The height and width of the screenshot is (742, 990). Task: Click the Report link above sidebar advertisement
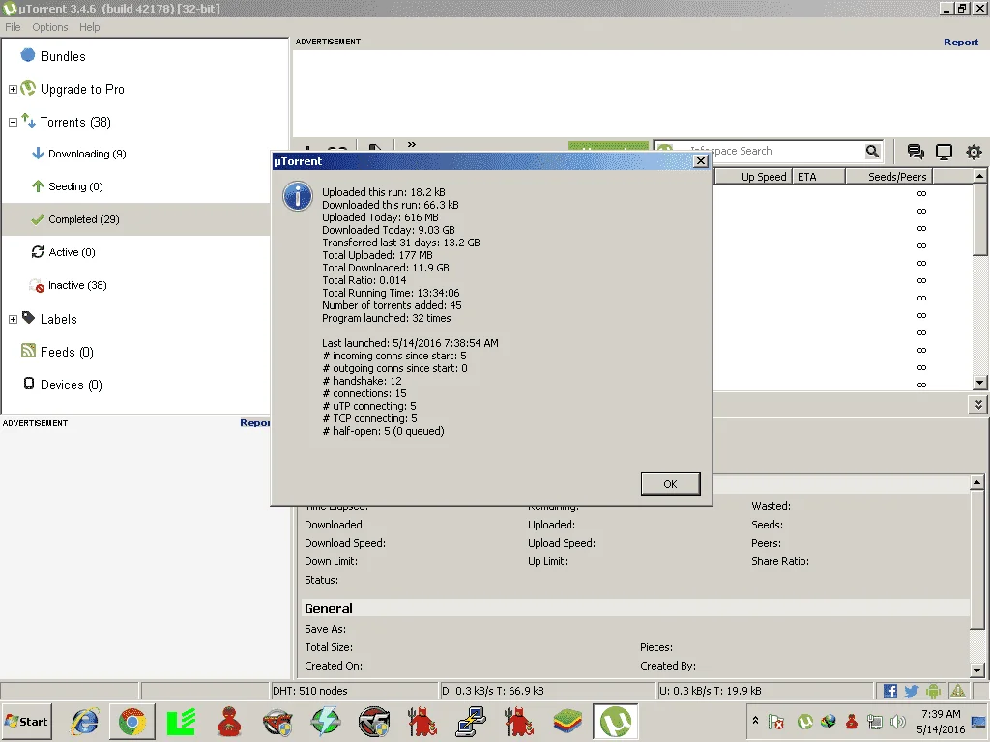pos(255,423)
